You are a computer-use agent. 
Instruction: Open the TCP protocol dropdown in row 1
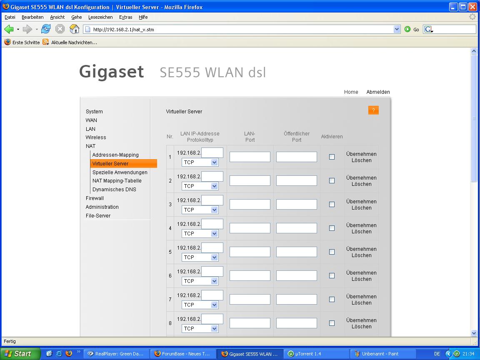200,162
